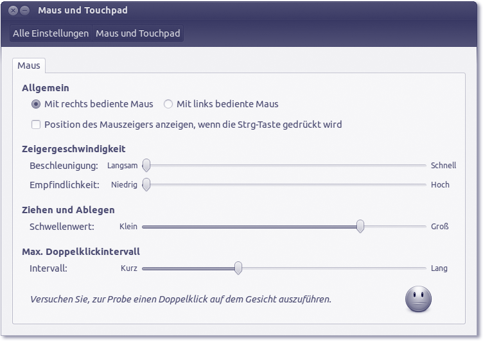Choose 'Mit links bediente Maus' option
The height and width of the screenshot is (341, 483).
[169, 104]
